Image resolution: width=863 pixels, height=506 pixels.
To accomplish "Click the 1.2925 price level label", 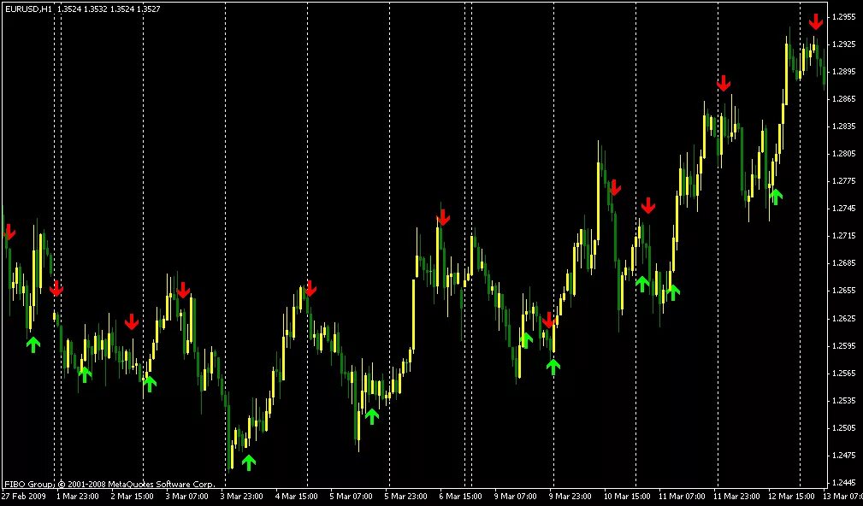I will 843,44.
